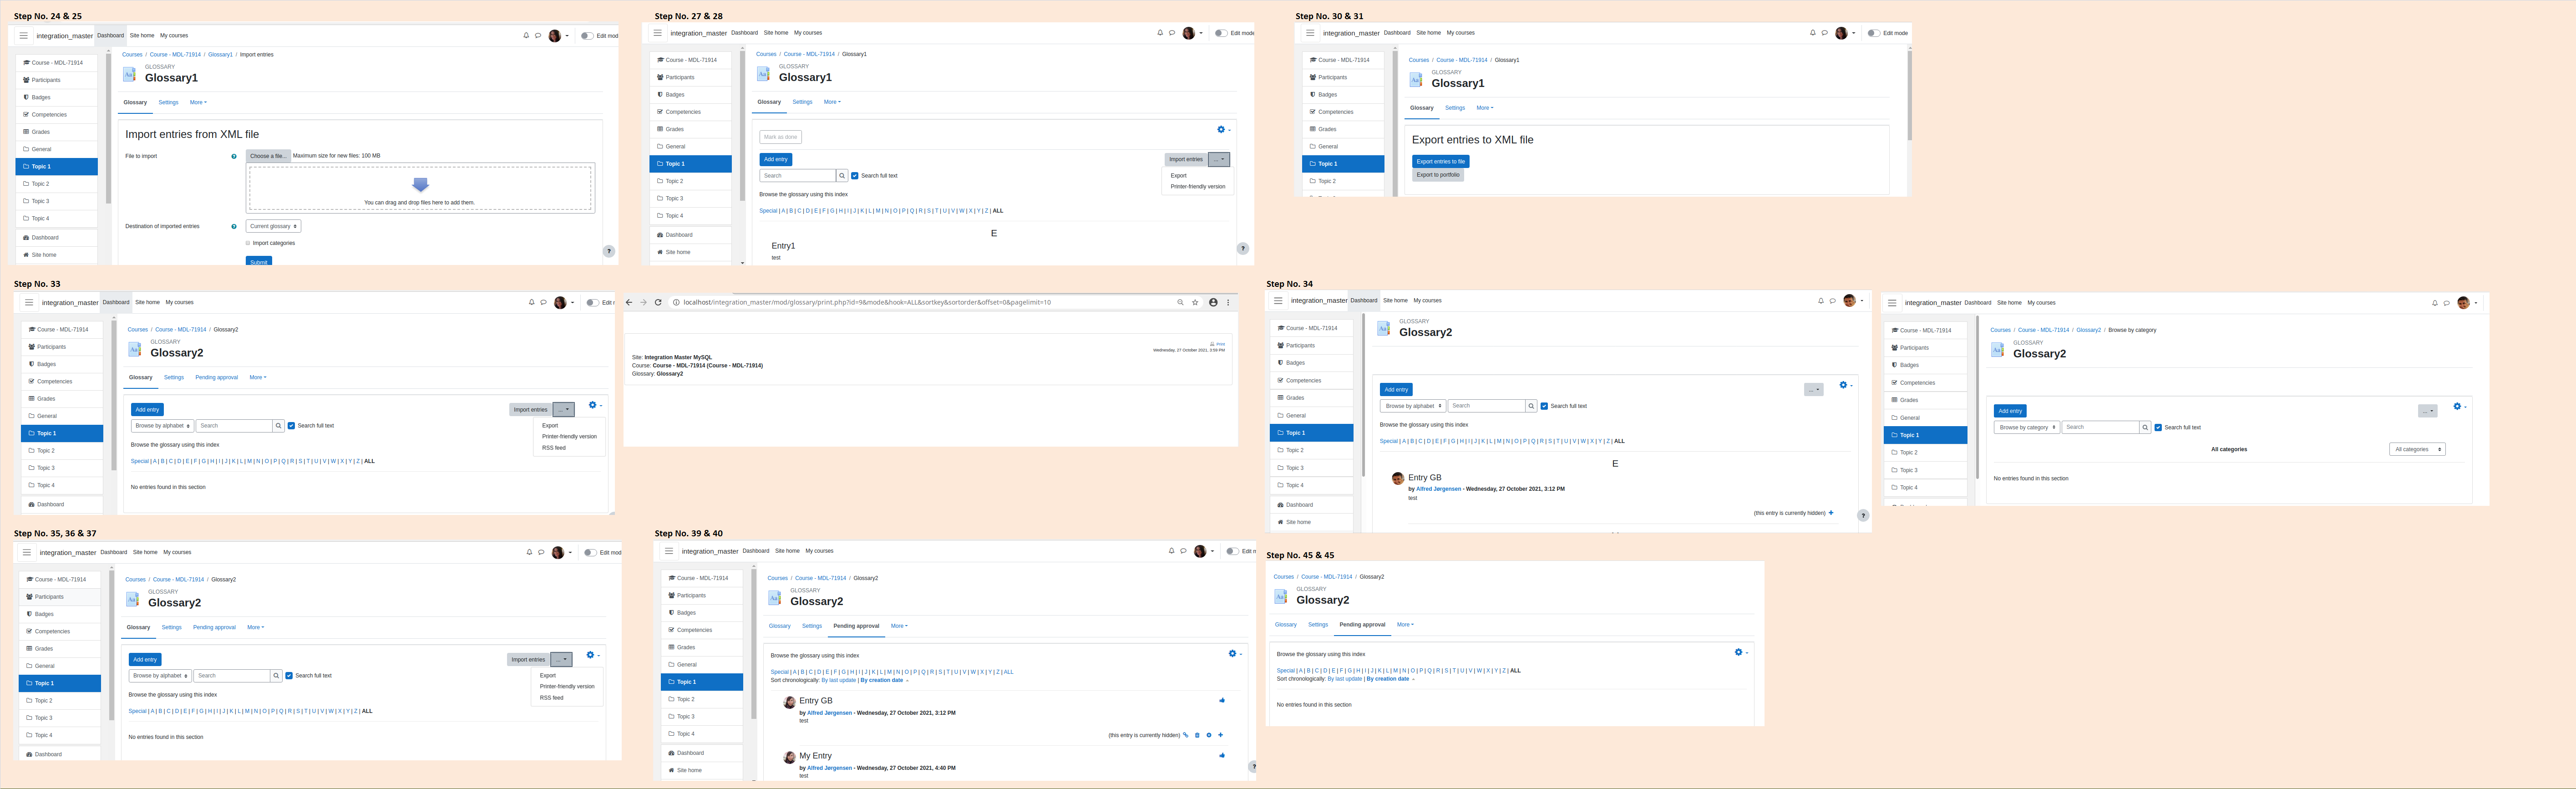This screenshot has height=789, width=2576.
Task: Click hamburger menu in Step 24 & 25 screenshot
Action: pyautogui.click(x=24, y=35)
